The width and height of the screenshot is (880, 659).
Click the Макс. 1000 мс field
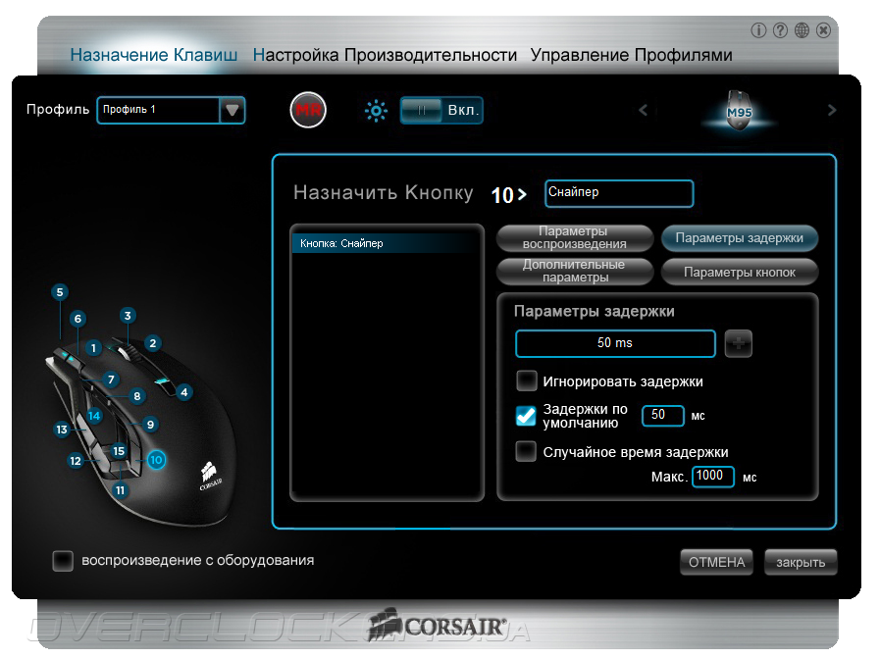(x=713, y=477)
